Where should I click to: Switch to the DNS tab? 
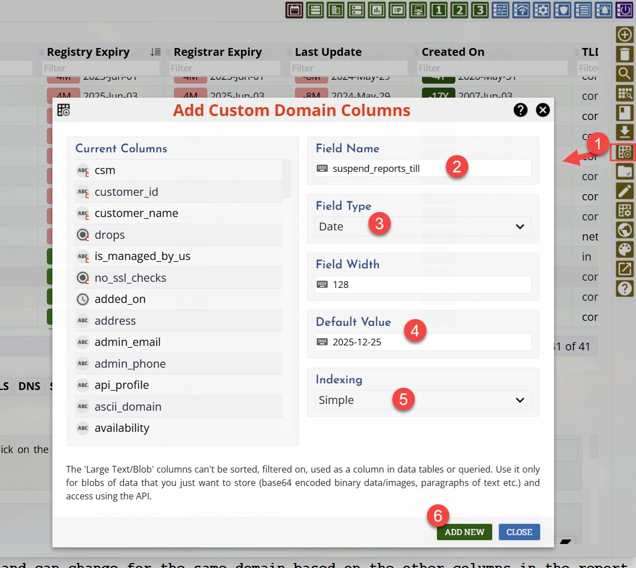pyautogui.click(x=29, y=386)
